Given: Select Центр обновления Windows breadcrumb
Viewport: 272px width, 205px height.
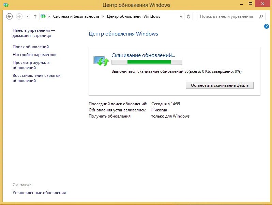Looking at the screenshot, I should click(x=133, y=16).
